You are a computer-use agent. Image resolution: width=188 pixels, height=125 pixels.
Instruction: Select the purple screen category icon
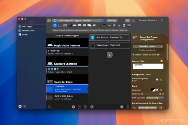pyautogui.click(x=129, y=25)
